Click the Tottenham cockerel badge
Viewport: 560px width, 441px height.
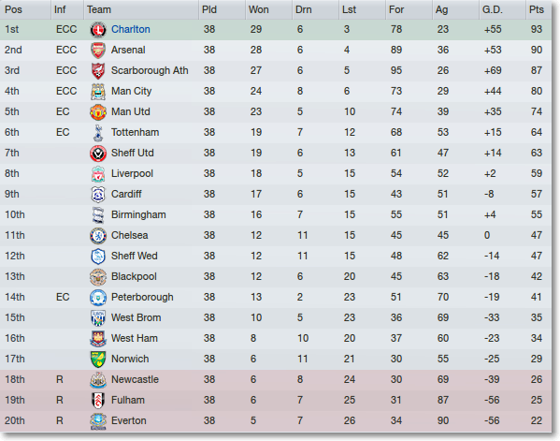tap(98, 133)
